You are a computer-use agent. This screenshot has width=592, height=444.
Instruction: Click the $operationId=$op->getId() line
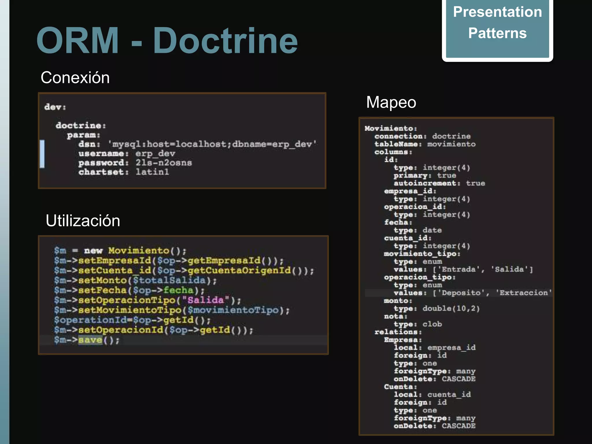(132, 320)
